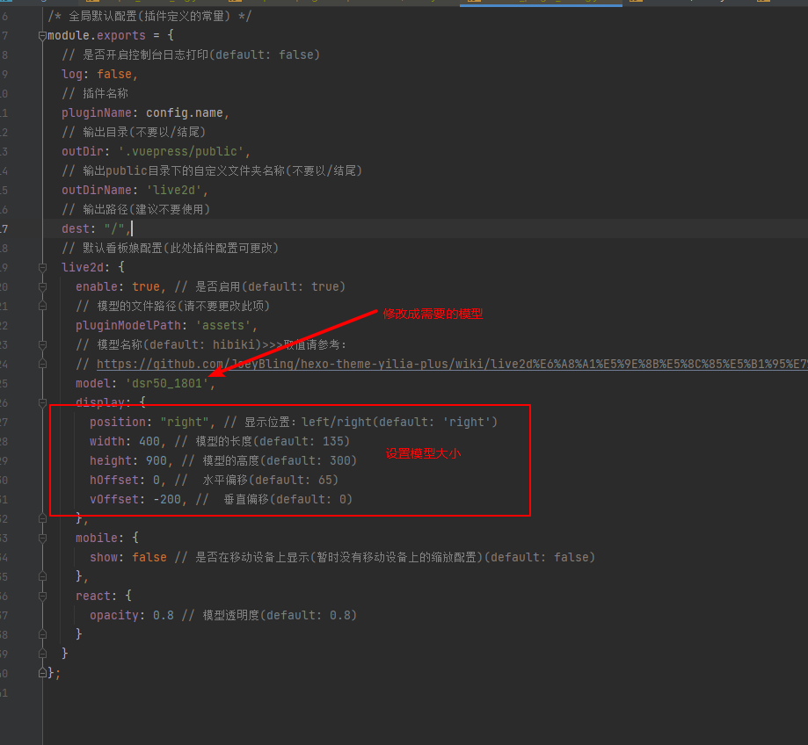This screenshot has width=808, height=745.
Task: Click the 'assets' string value
Action: [x=223, y=325]
